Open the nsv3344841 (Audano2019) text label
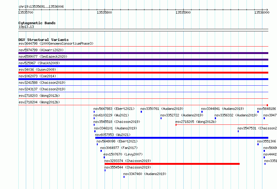 tap(223, 109)
